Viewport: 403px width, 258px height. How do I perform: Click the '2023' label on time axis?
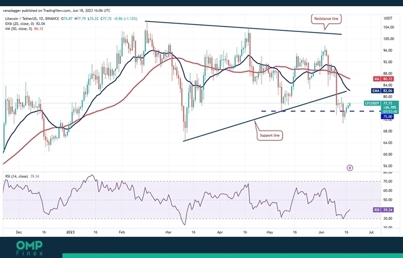[70, 232]
